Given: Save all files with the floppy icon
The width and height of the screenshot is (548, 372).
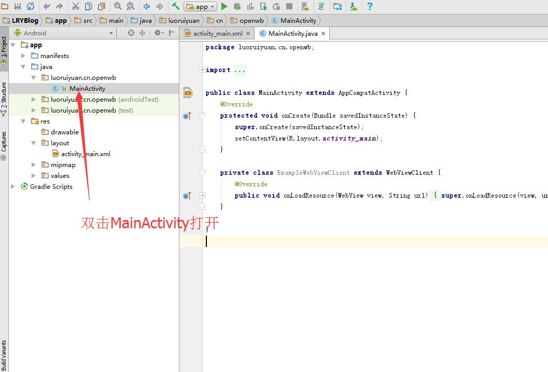Looking at the screenshot, I should [18, 6].
